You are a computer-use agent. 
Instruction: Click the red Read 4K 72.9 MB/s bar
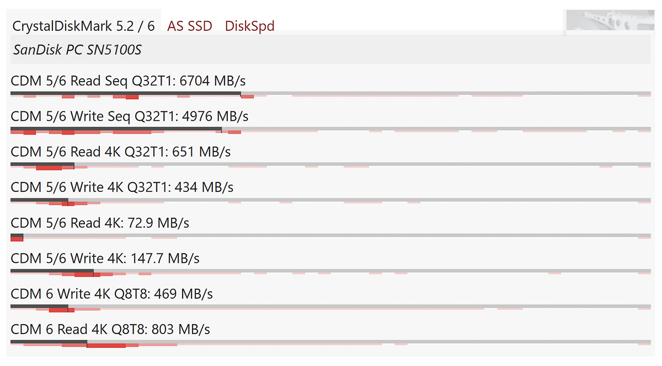[x=17, y=237]
